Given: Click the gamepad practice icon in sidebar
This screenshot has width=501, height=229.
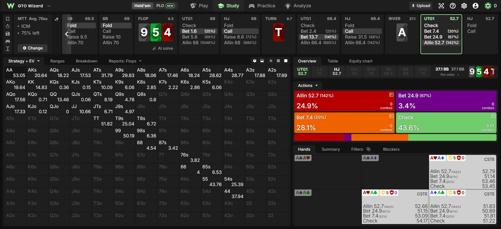Looking at the screenshot, I should 8,41.
